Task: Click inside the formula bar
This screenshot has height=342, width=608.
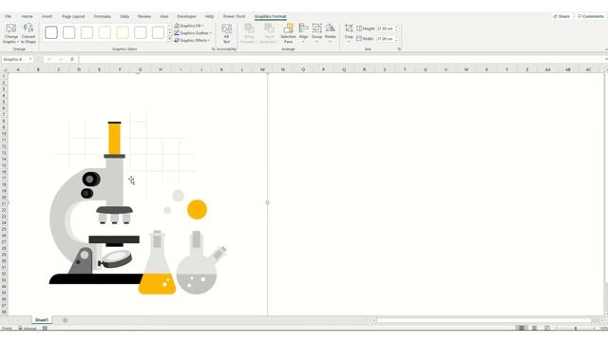Action: point(341,59)
